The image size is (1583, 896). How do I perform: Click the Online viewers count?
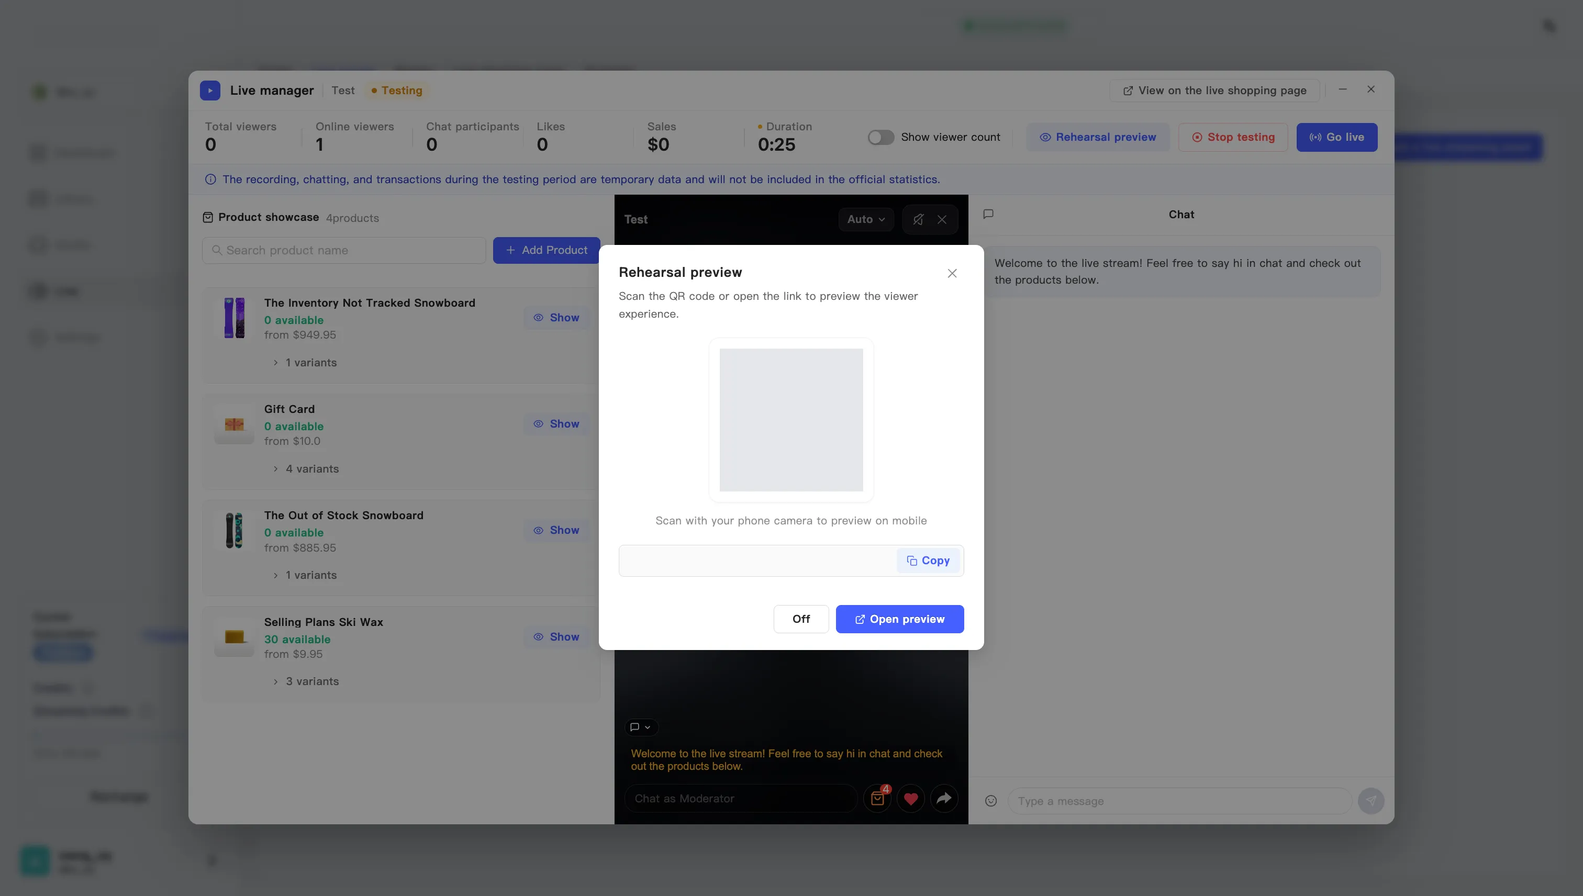pos(319,145)
